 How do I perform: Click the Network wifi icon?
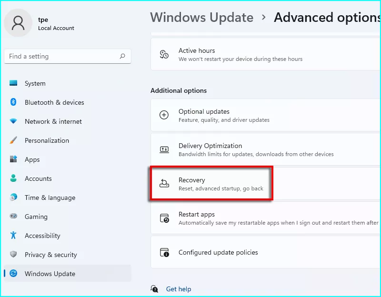[x=13, y=121]
